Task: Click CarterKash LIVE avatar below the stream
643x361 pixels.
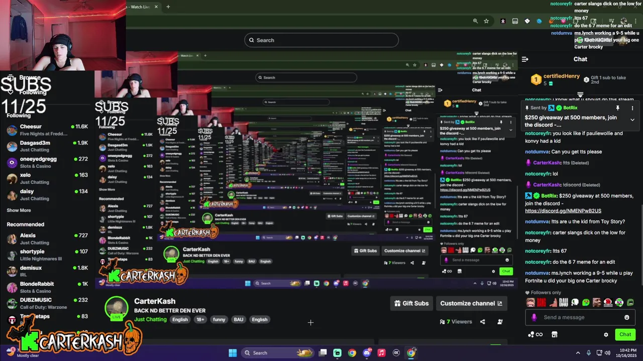Action: pyautogui.click(x=117, y=308)
